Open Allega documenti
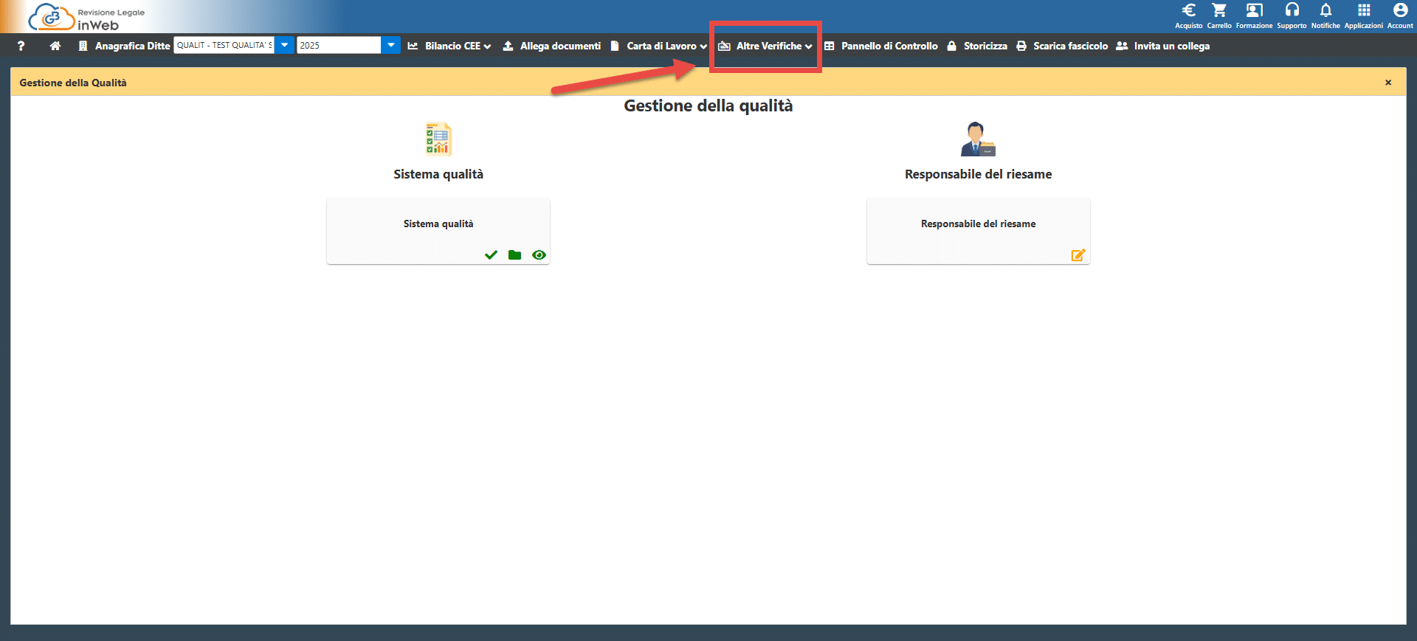This screenshot has height=641, width=1417. 552,46
